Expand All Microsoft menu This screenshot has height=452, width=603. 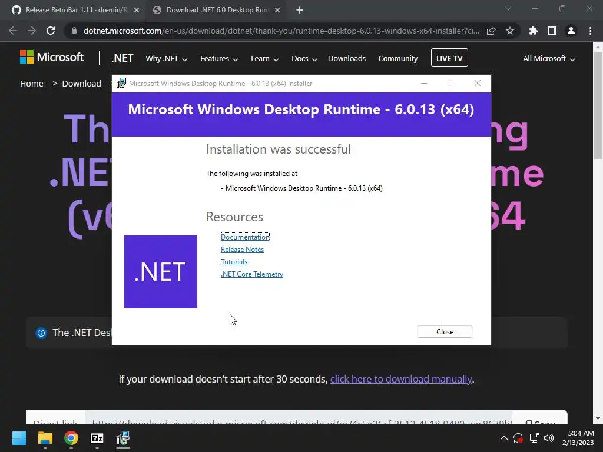(548, 59)
